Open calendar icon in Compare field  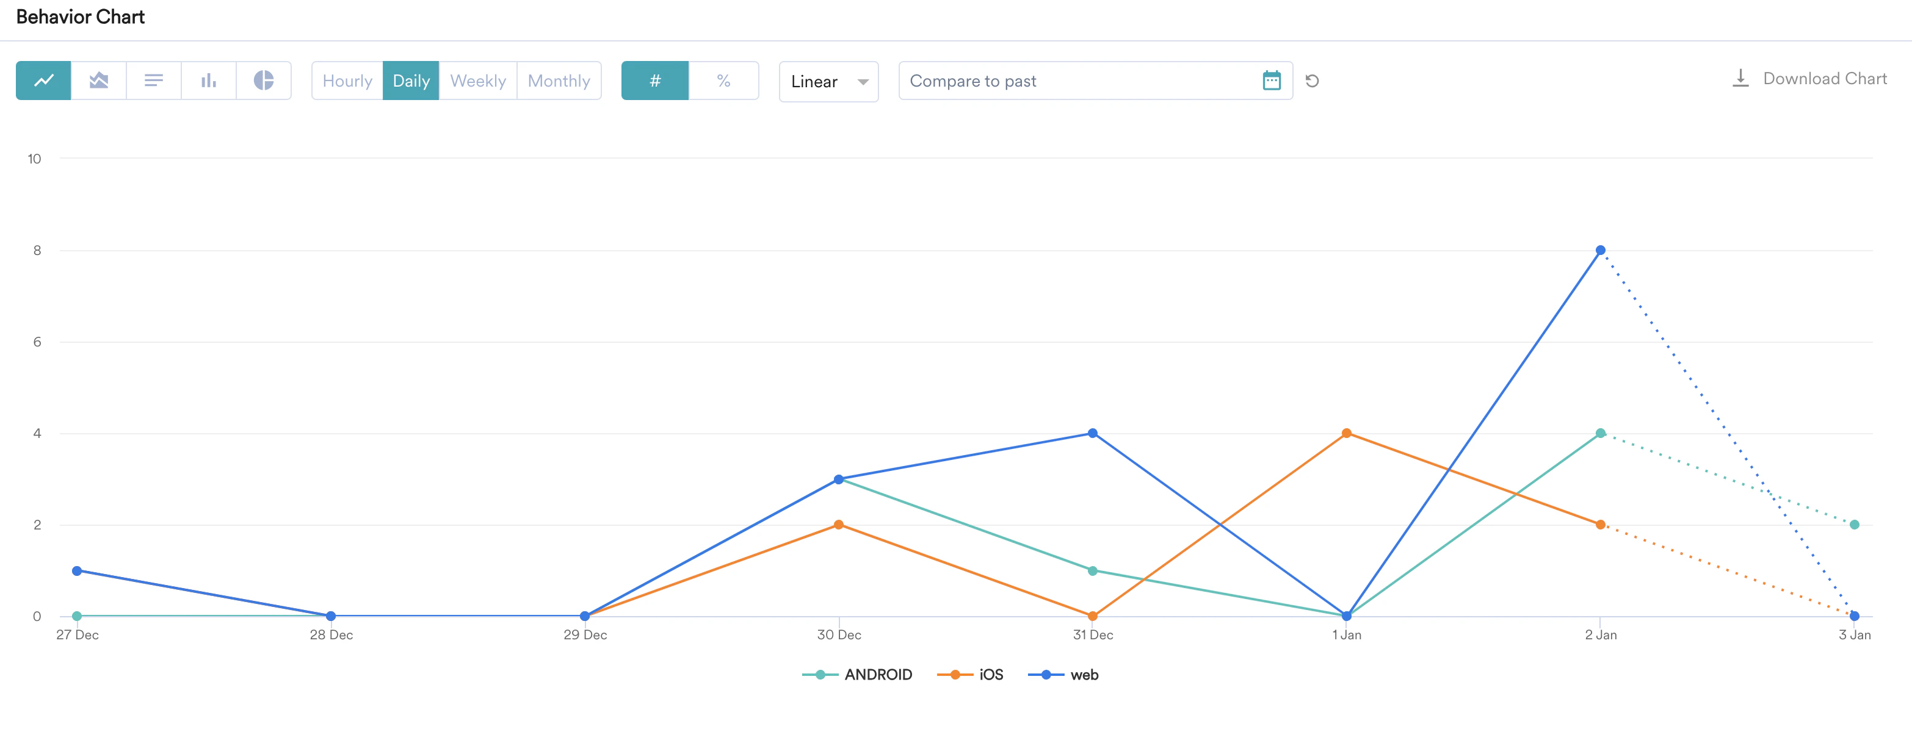1271,80
